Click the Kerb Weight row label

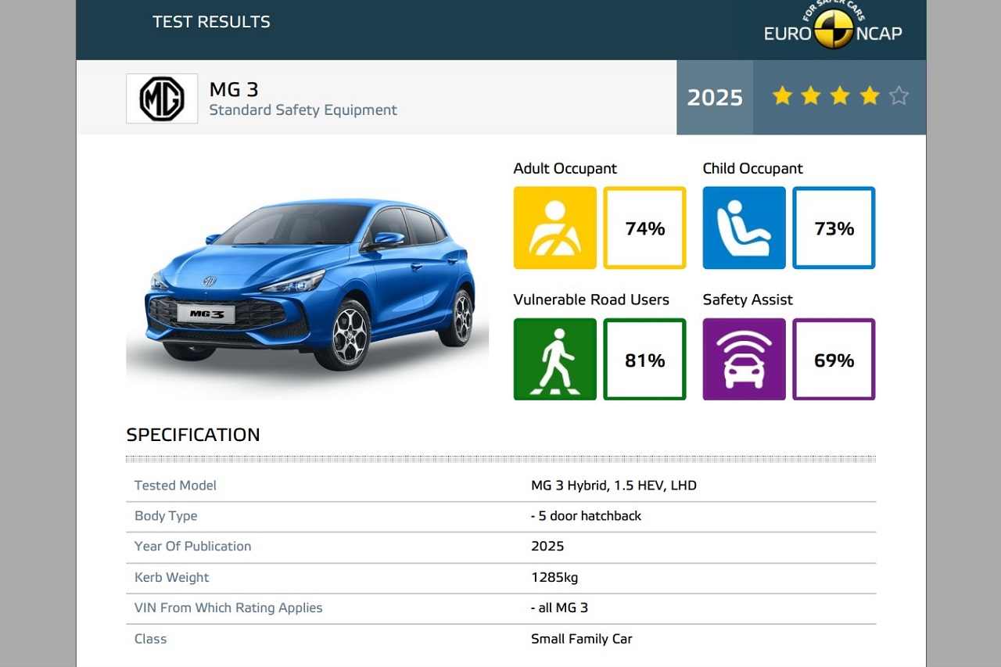tap(172, 577)
